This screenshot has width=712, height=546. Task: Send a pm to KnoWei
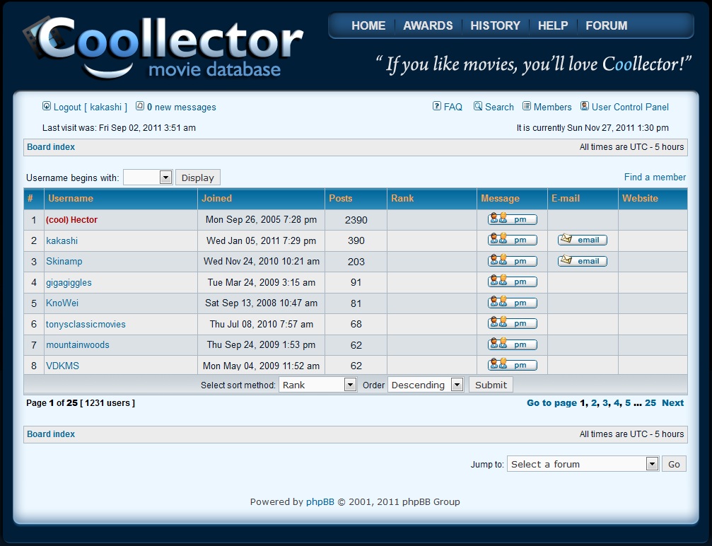pos(512,303)
